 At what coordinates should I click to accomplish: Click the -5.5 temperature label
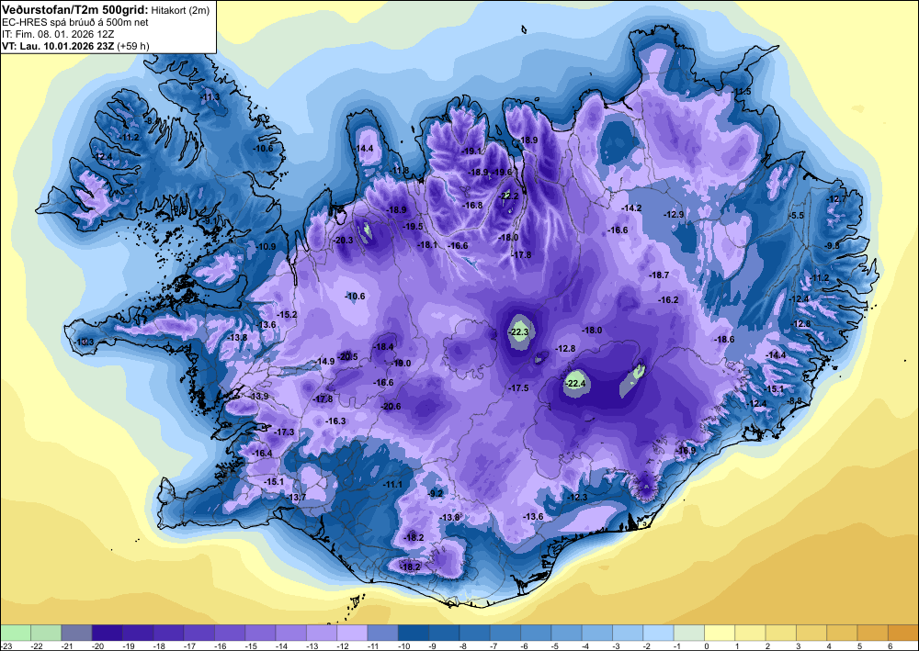797,216
